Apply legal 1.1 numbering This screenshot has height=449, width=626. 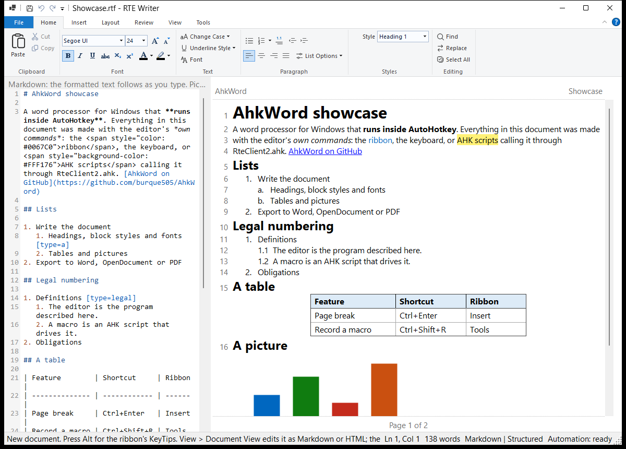279,40
